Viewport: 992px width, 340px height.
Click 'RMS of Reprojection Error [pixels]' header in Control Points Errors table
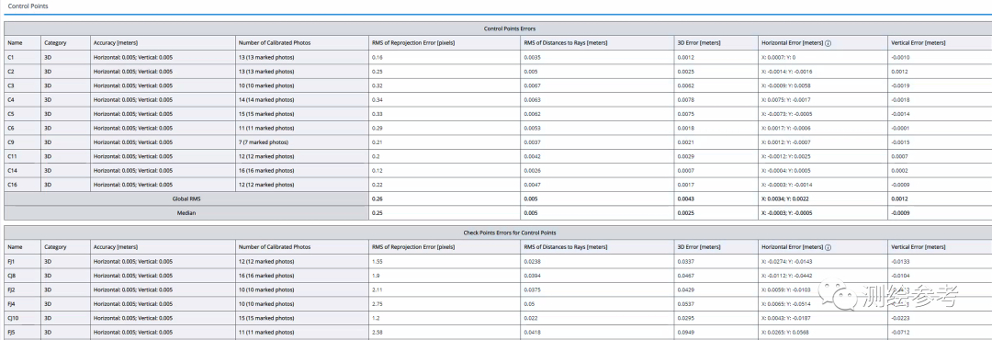pos(413,43)
